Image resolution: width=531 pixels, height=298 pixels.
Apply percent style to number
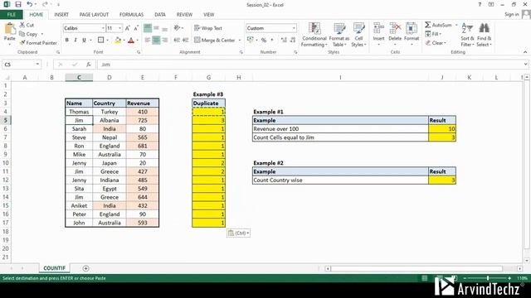click(264, 41)
